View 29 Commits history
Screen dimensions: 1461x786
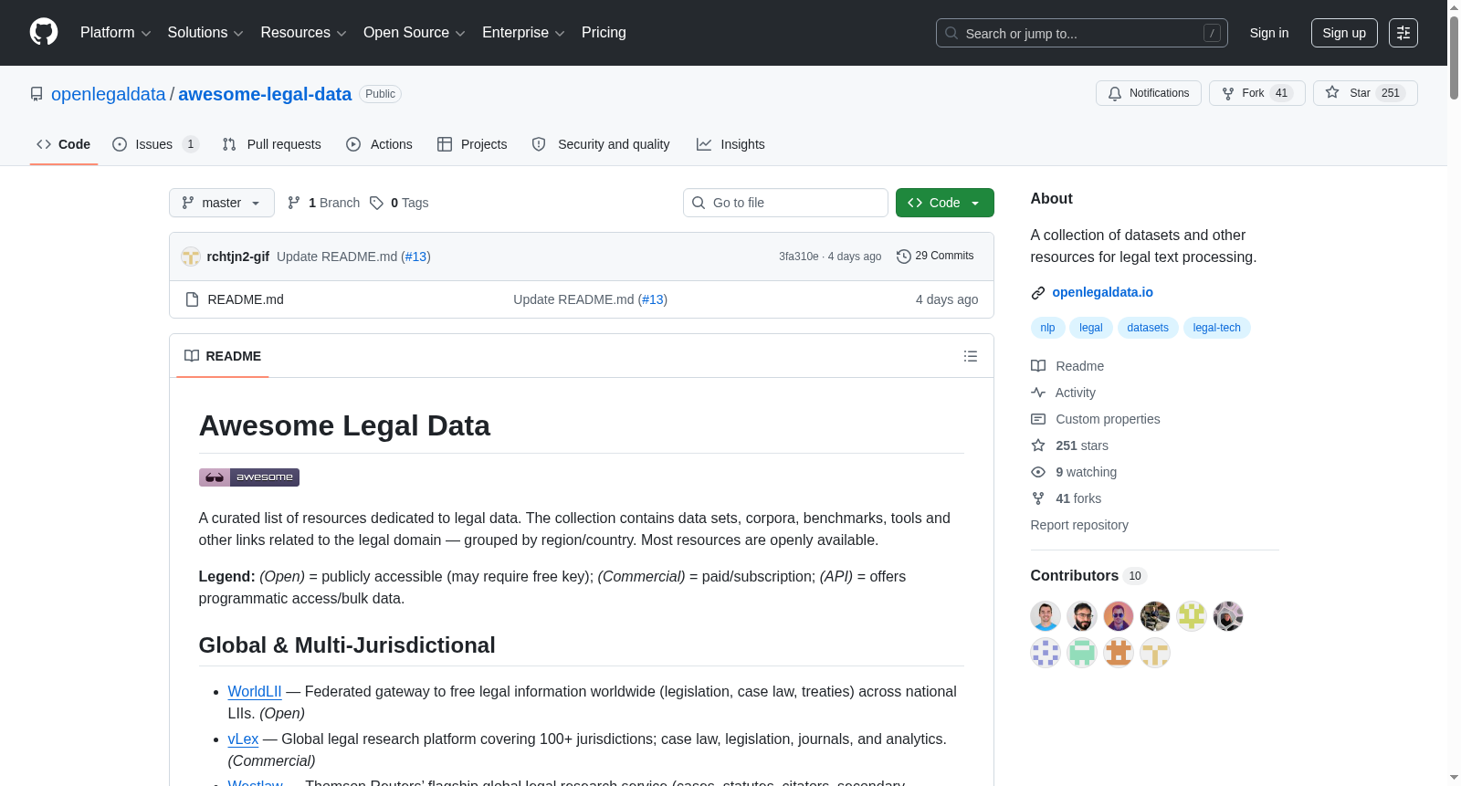click(x=935, y=256)
